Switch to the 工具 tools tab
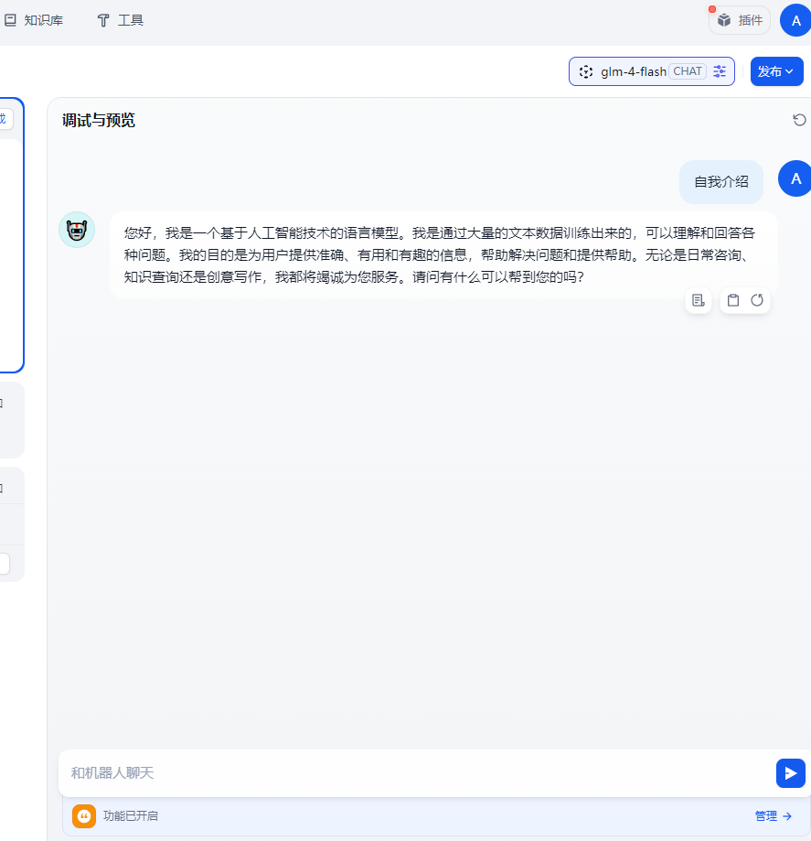 [120, 20]
